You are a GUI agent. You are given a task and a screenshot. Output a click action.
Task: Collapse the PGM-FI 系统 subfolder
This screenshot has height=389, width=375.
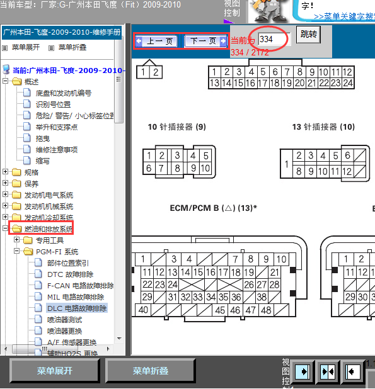pyautogui.click(x=16, y=251)
